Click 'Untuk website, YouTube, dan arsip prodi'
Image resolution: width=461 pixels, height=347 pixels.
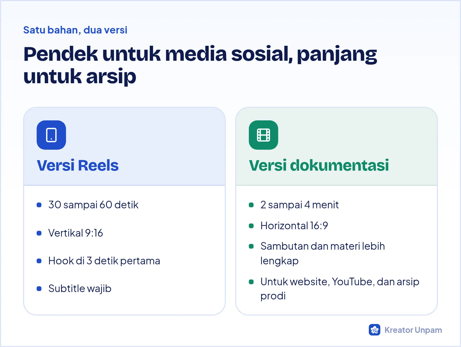pos(340,289)
